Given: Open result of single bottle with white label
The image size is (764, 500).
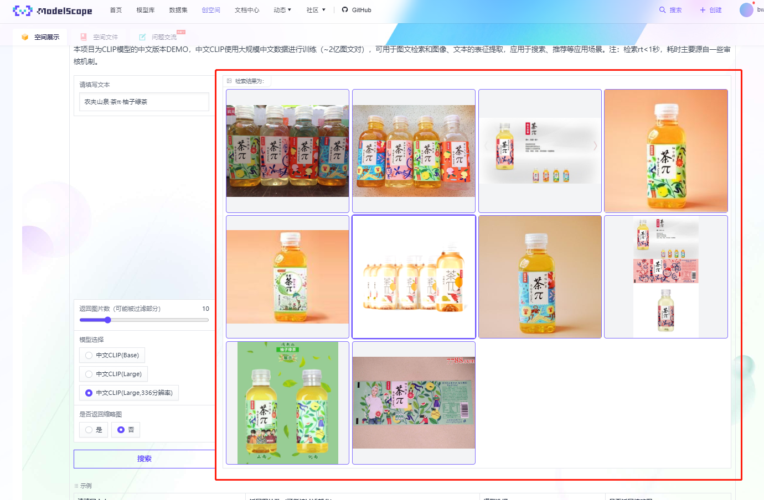Looking at the screenshot, I should point(288,277).
